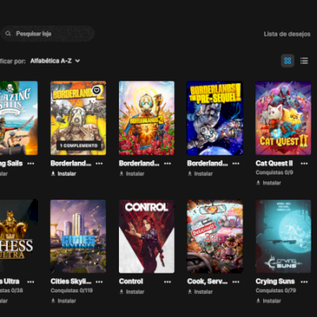The width and height of the screenshot is (317, 317).
Task: Open three-dot menu for Borderlands 2
Action: pyautogui.click(x=99, y=163)
